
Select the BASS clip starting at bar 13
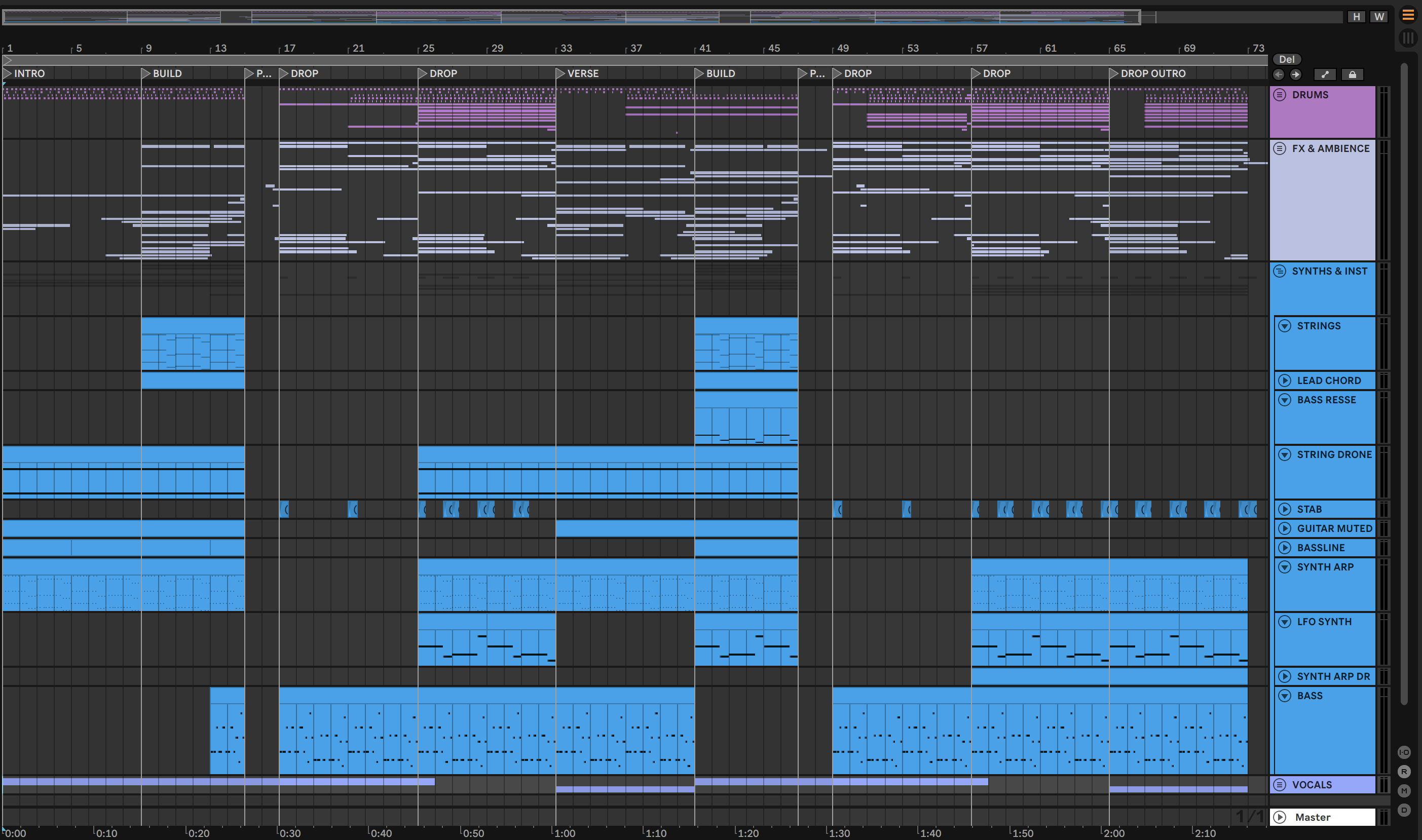[228, 731]
